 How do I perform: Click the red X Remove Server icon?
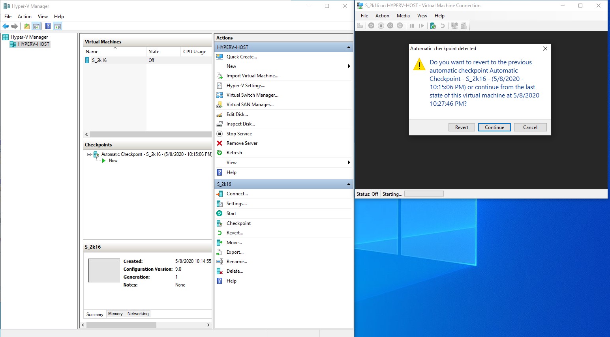coord(220,143)
